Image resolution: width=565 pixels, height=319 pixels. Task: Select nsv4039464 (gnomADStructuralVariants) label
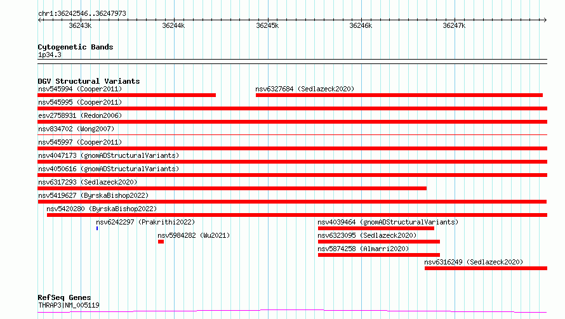coord(388,222)
